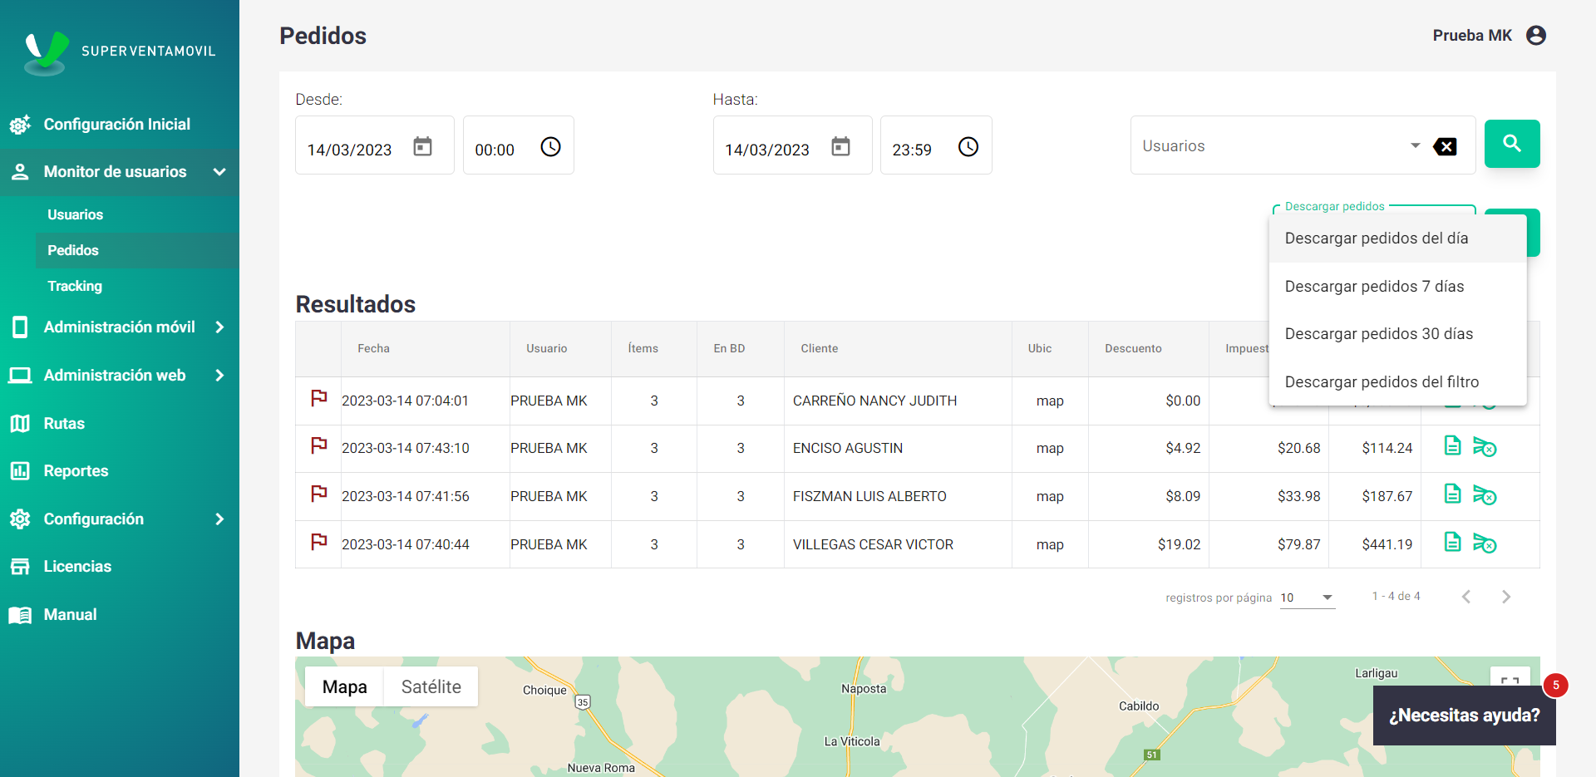Viewport: 1596px width, 777px height.
Task: Go to previous results page arrow
Action: tap(1466, 597)
